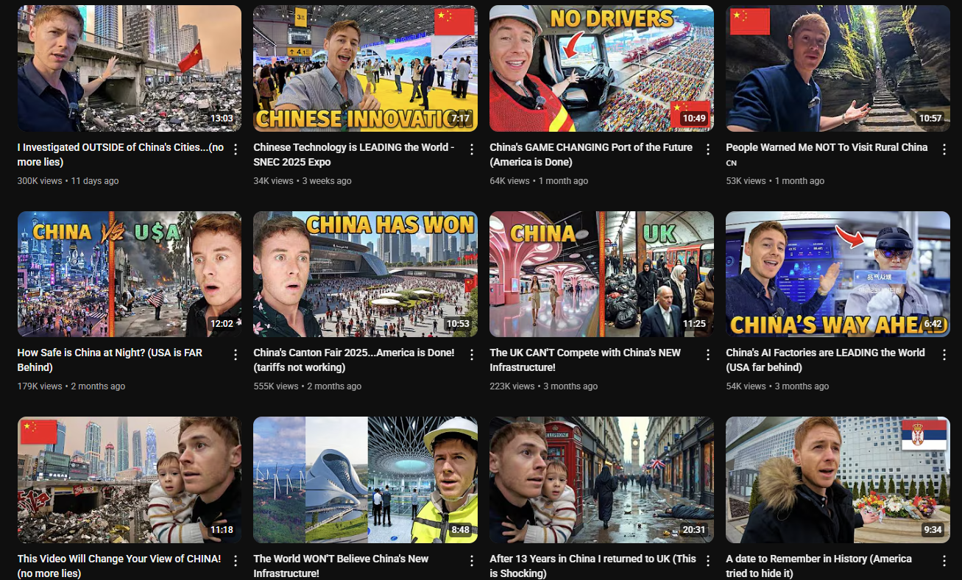Click title 'The World WON'T Believe China's New Infrastructure!'

341,565
